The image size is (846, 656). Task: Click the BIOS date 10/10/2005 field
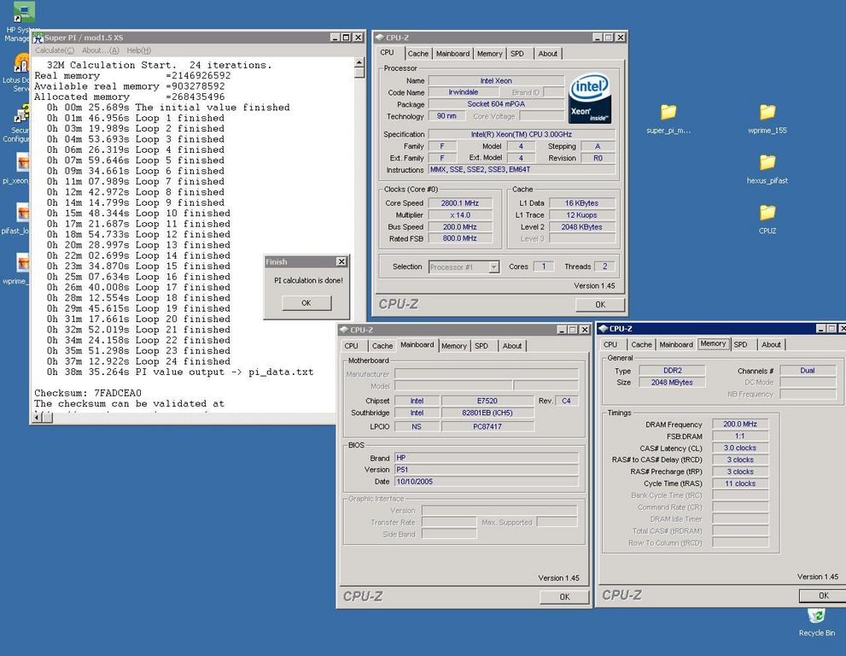click(486, 482)
